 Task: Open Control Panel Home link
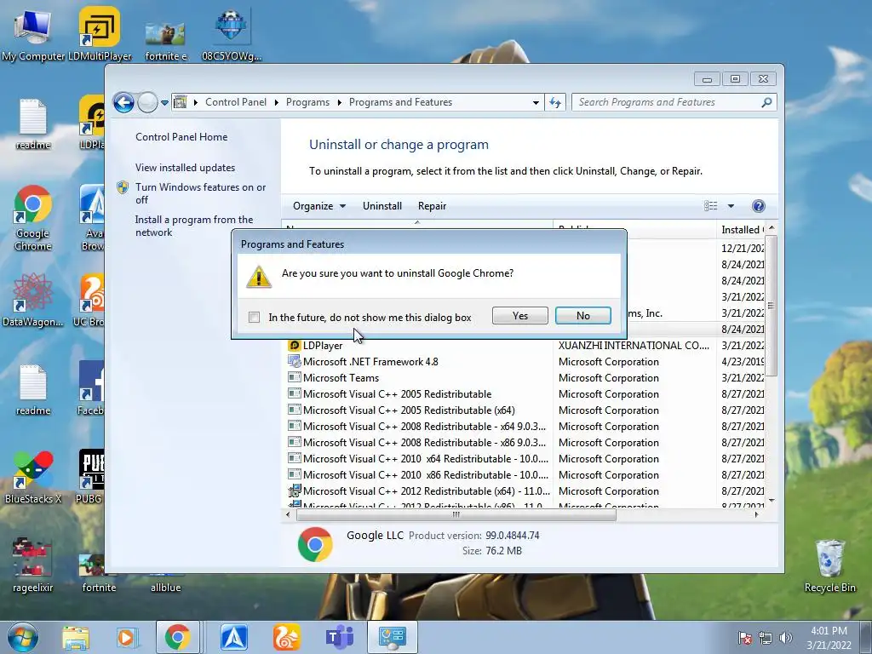(181, 137)
